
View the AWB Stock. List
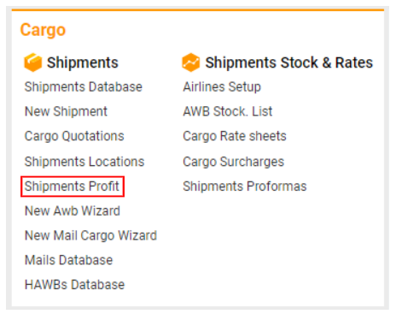pos(228,111)
